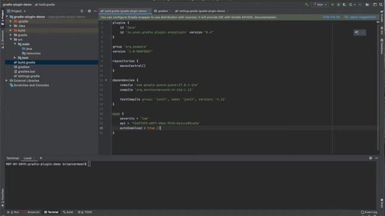This screenshot has width=385, height=216.
Task: Minimize the Terminal panel with minus icon
Action: [x=377, y=158]
